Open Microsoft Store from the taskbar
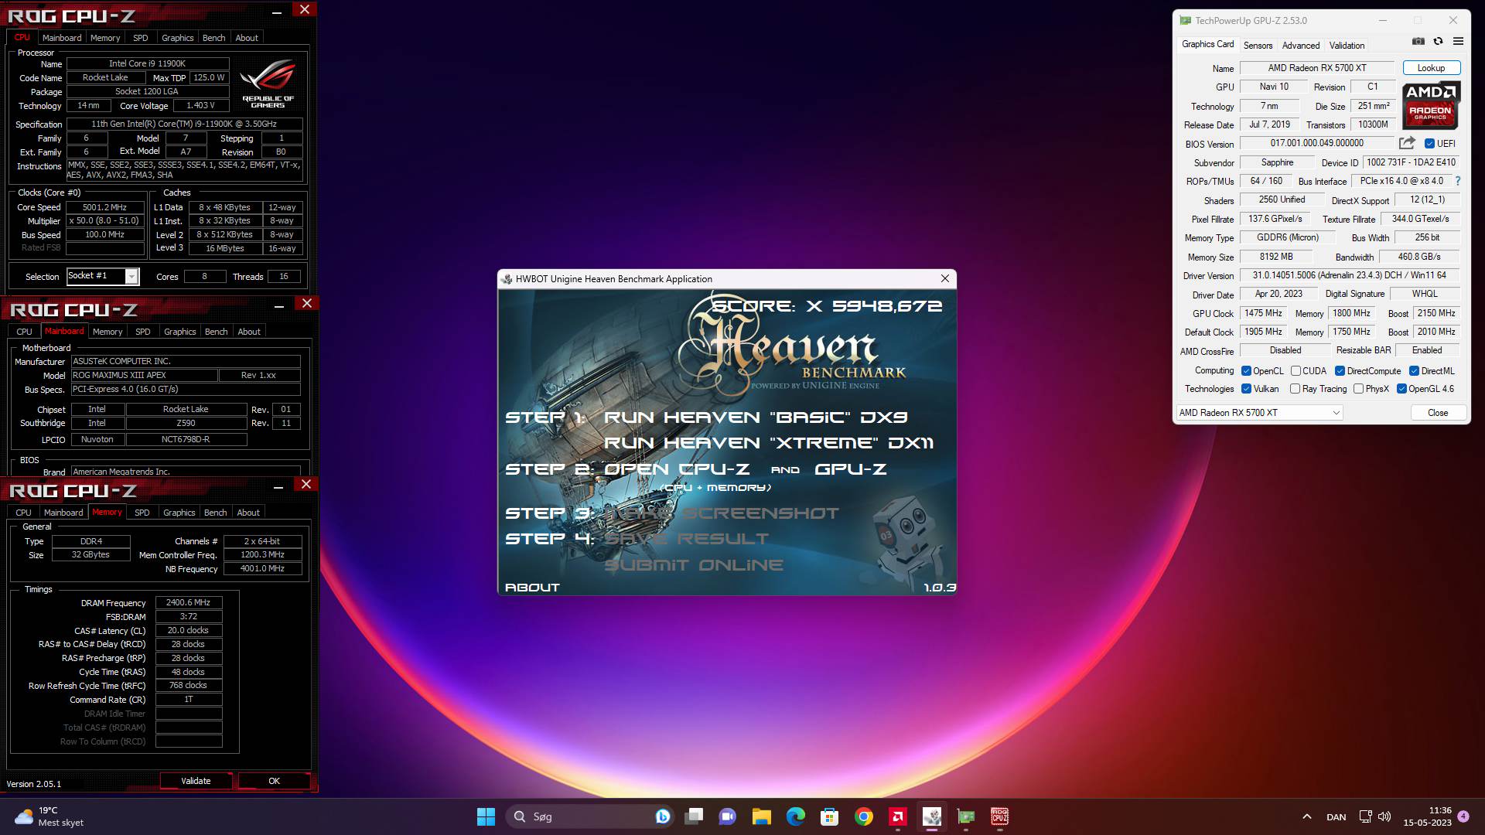The width and height of the screenshot is (1485, 835). coord(830,816)
